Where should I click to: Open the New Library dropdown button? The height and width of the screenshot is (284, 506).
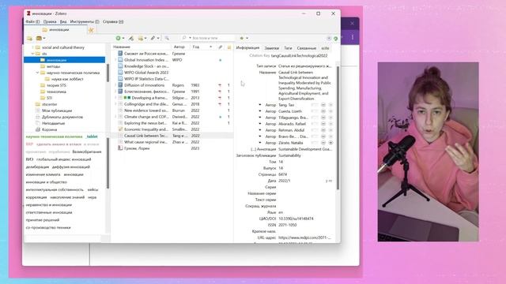40,39
